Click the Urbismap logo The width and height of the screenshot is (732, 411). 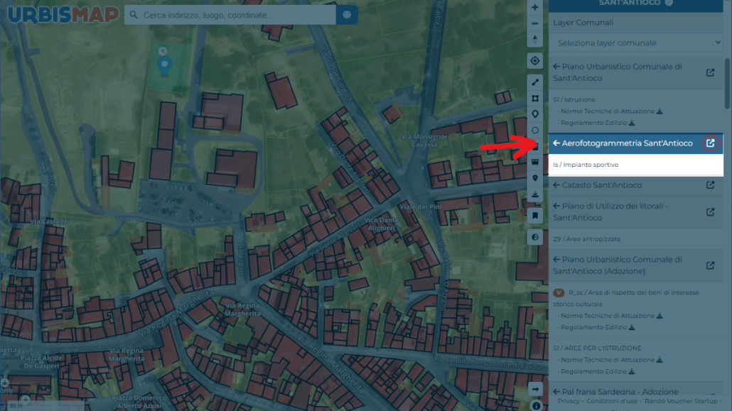click(63, 15)
